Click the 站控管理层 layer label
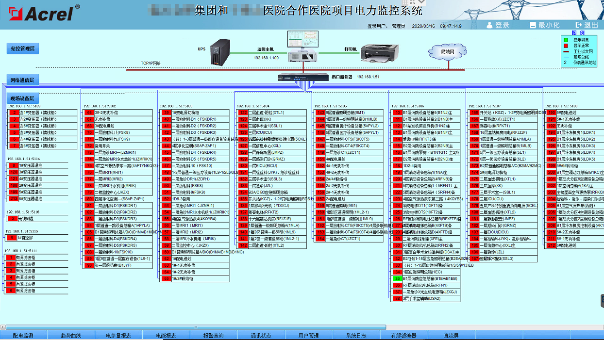Image resolution: width=604 pixels, height=340 pixels. [23, 49]
